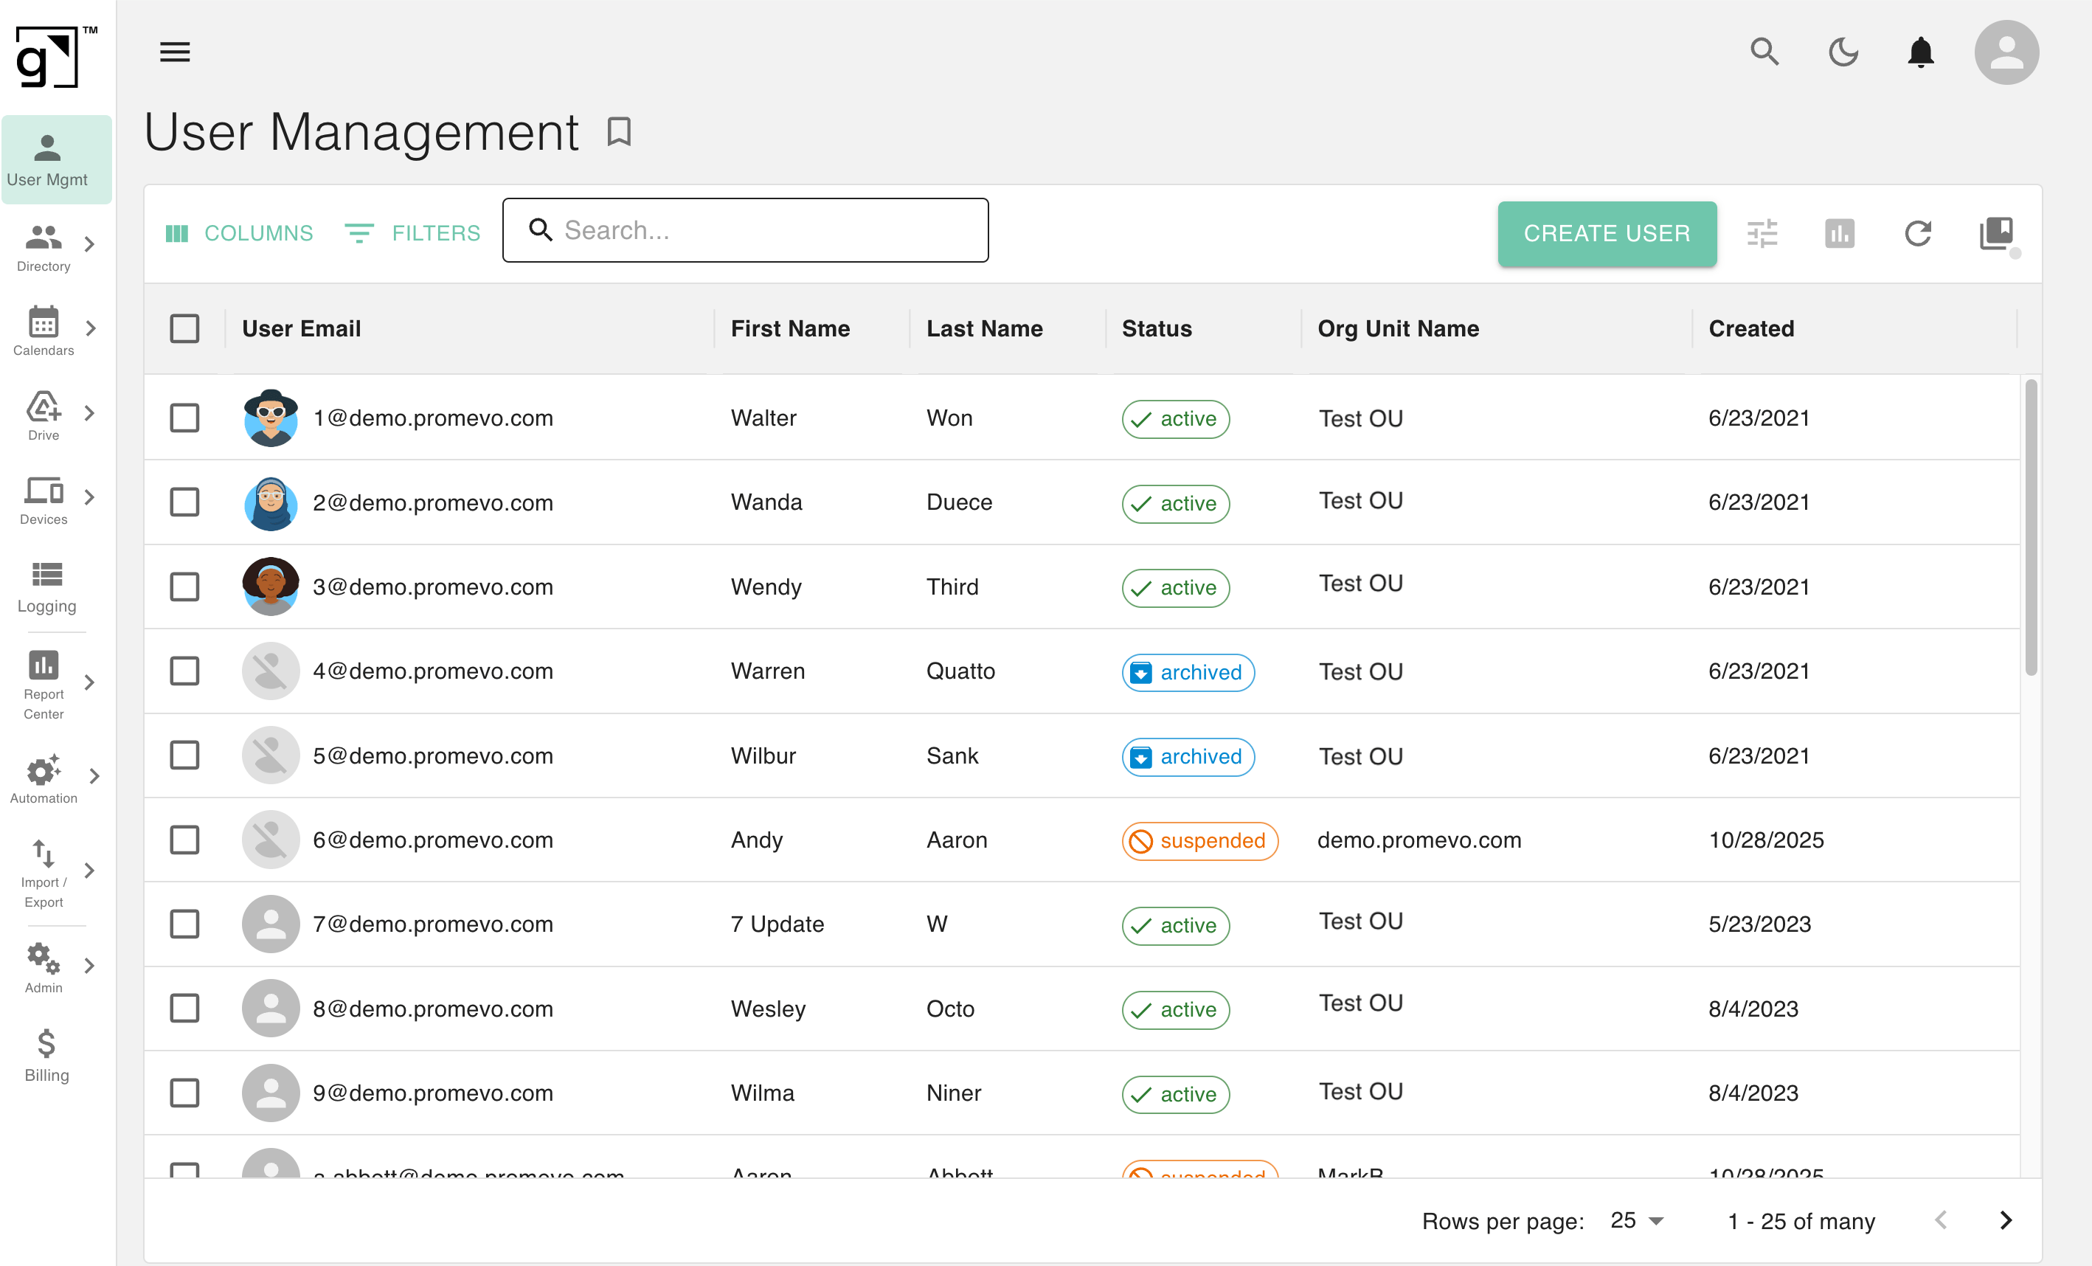This screenshot has height=1266, width=2092.
Task: Click the suspended status chip for Andy Aaron
Action: [x=1199, y=840]
